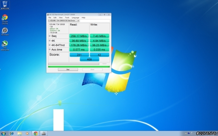Screen dimensions: 218x136
Task: Uncheck the Seq test checkbox
Action: coord(50,36)
